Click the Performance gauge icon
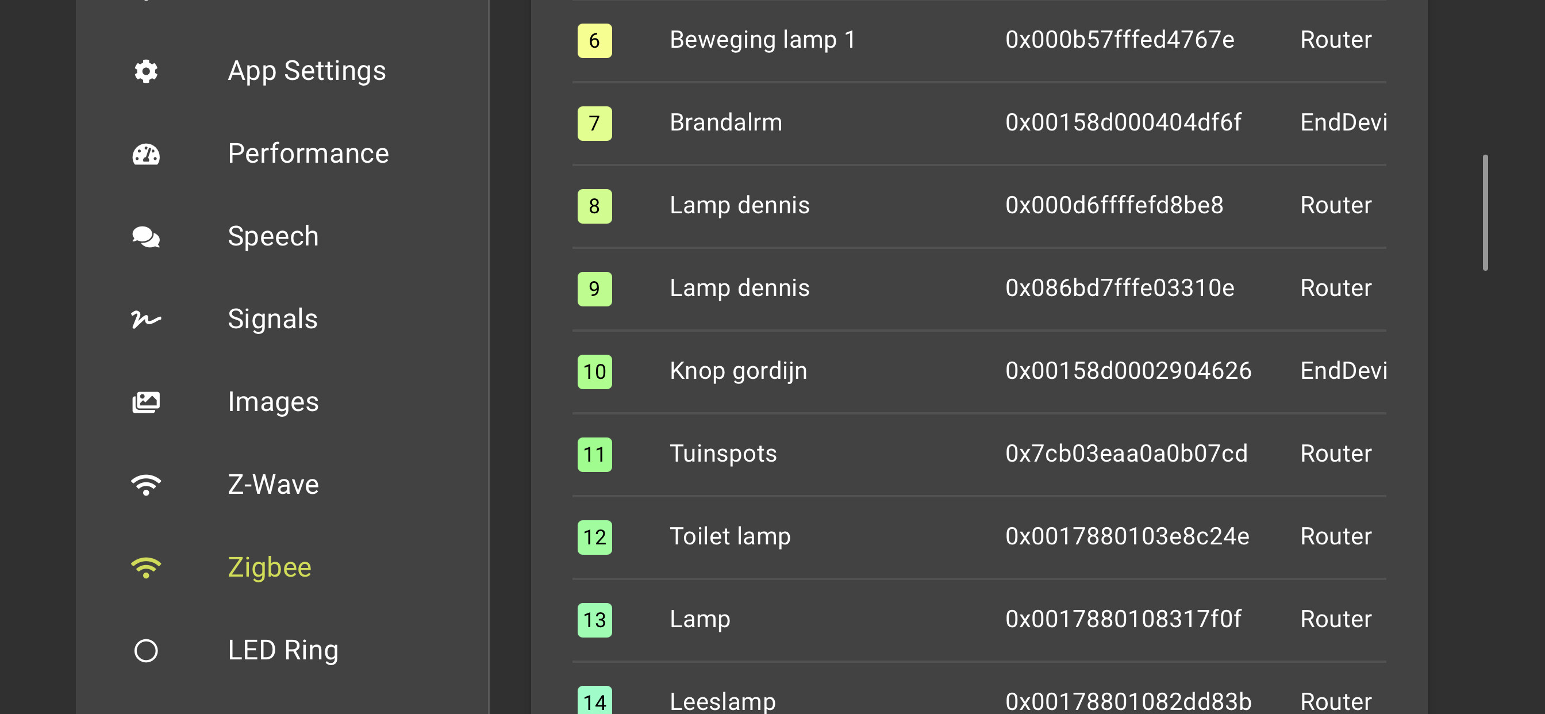The image size is (1545, 714). [146, 154]
